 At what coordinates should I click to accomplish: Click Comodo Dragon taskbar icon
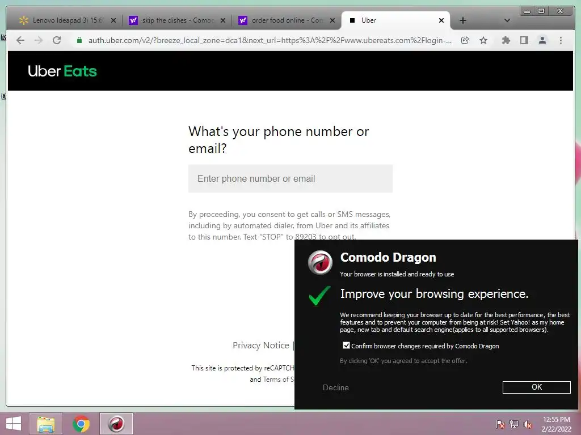116,424
